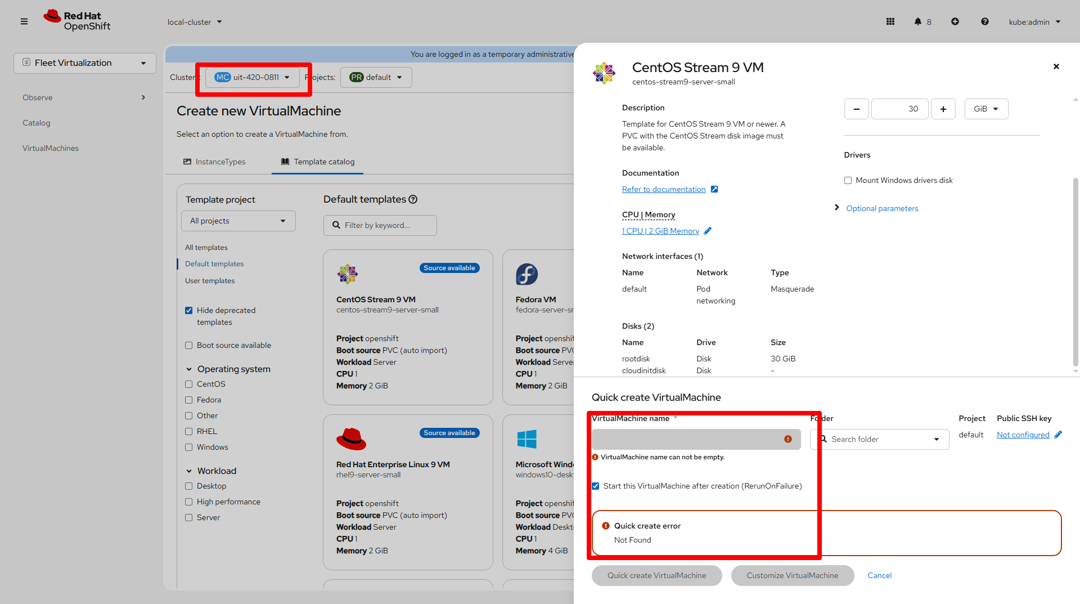Check the Desktop workload filter
This screenshot has height=604, width=1080.
pos(189,486)
